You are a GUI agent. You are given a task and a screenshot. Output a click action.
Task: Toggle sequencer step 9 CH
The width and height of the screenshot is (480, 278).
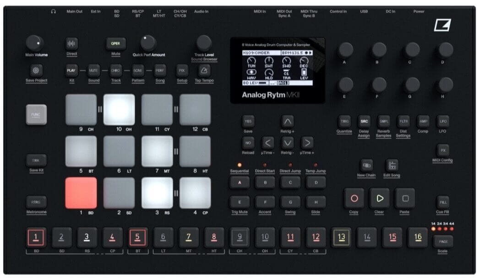[240, 237]
